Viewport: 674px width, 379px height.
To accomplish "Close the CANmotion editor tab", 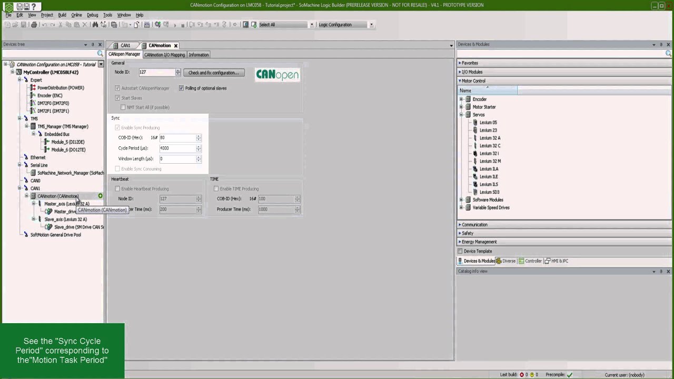I will tap(176, 46).
